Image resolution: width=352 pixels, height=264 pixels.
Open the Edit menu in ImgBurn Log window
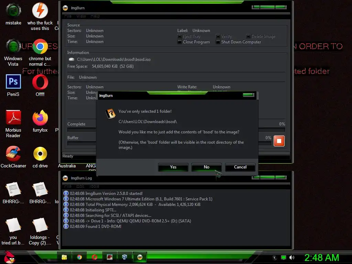point(80,186)
